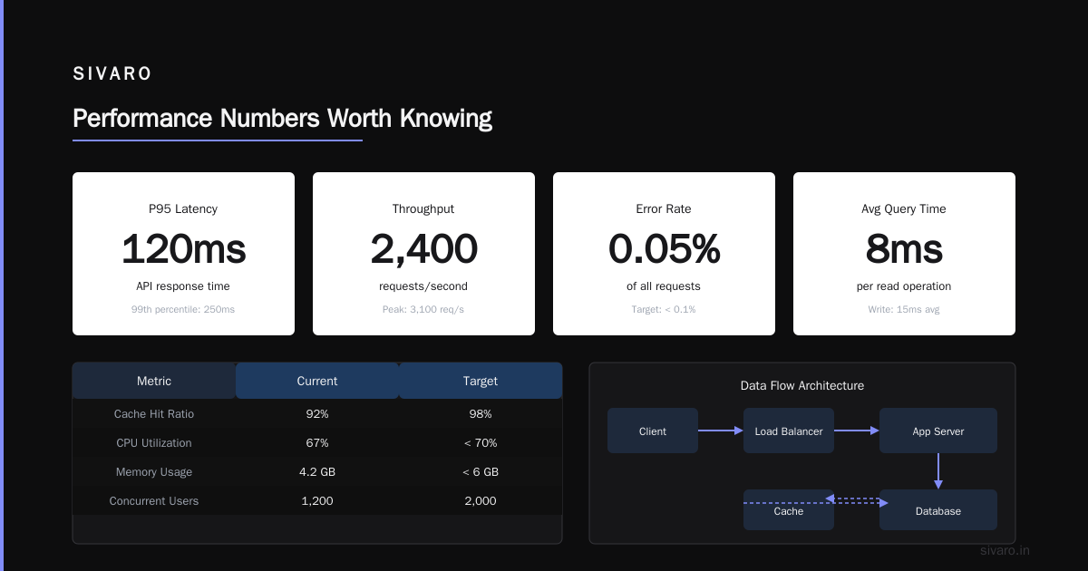Image resolution: width=1088 pixels, height=571 pixels.
Task: Click the 92% cache hit current value
Action: coord(317,414)
